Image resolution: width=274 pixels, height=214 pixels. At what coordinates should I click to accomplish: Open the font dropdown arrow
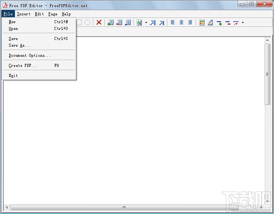coord(146,22)
